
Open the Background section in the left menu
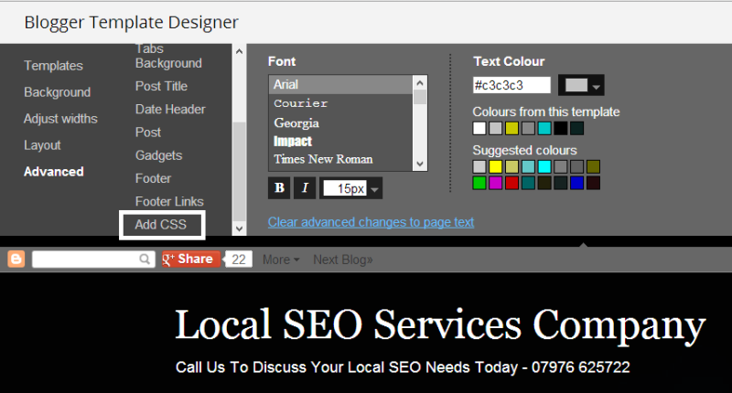click(x=57, y=92)
